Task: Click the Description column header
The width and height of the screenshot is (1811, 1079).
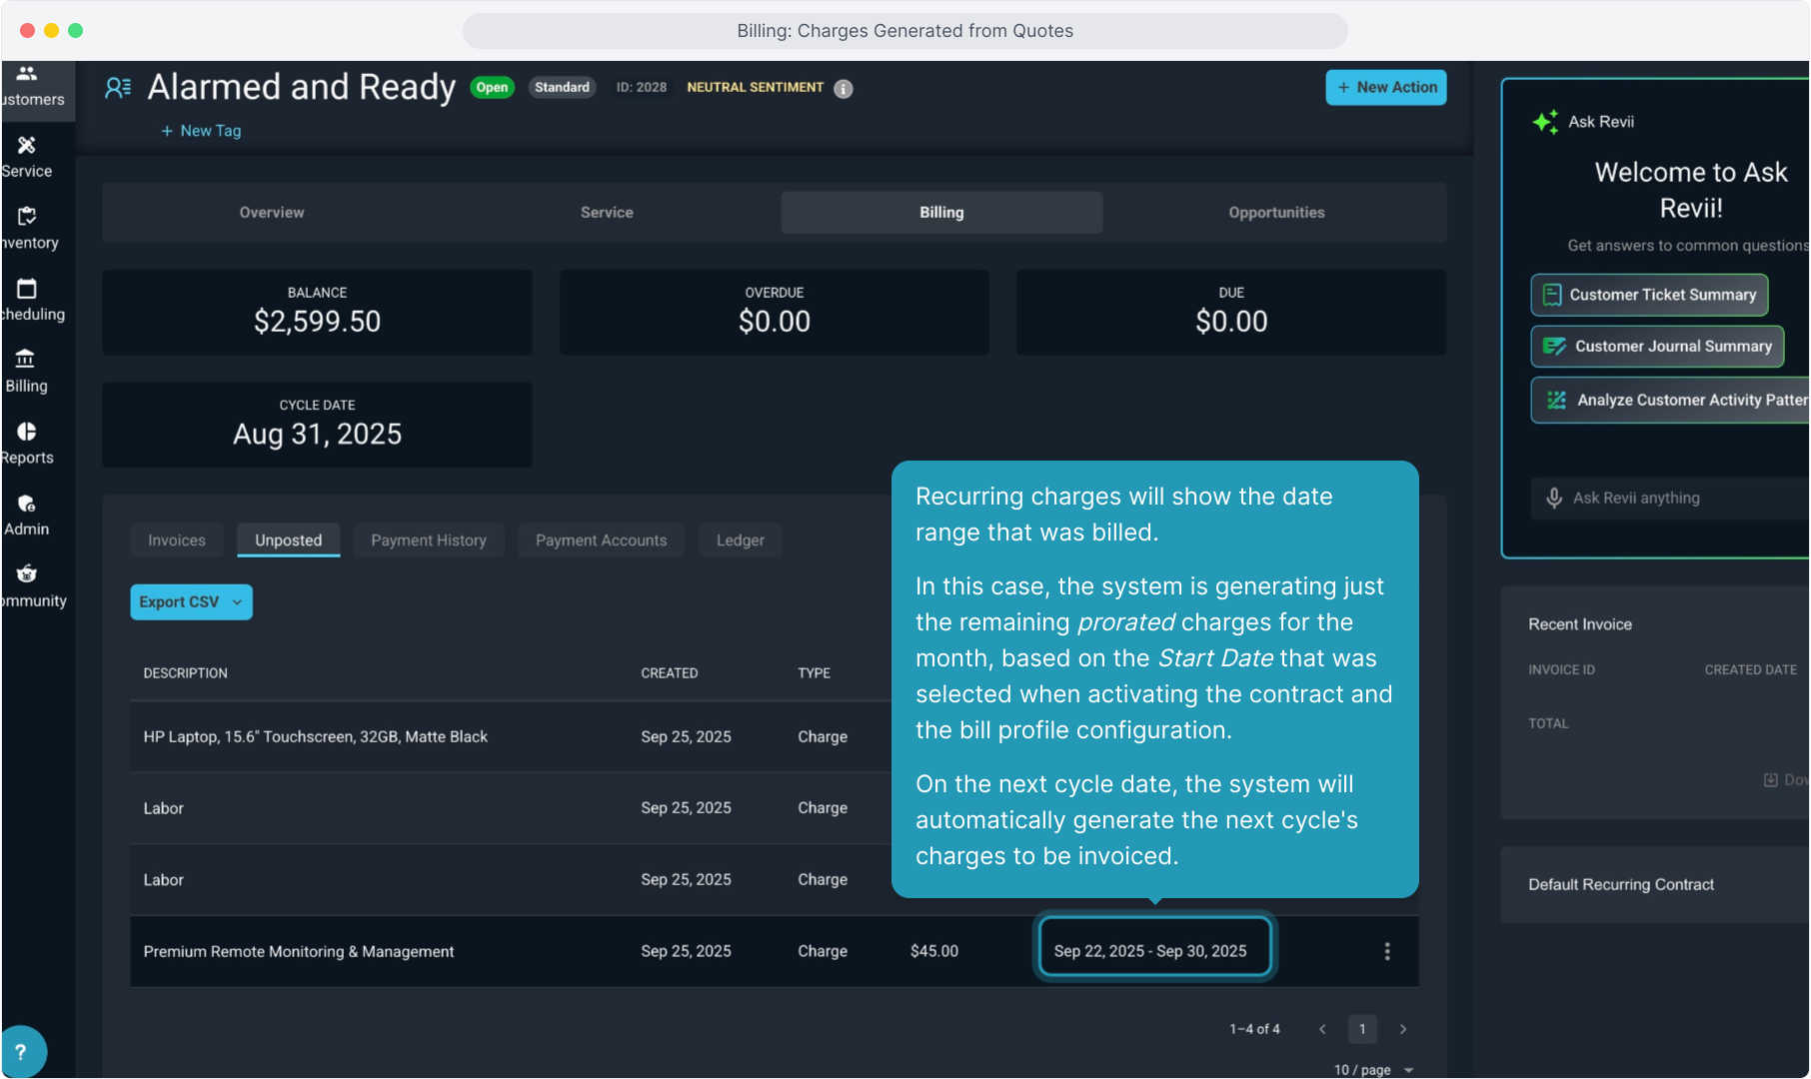Action: point(186,673)
